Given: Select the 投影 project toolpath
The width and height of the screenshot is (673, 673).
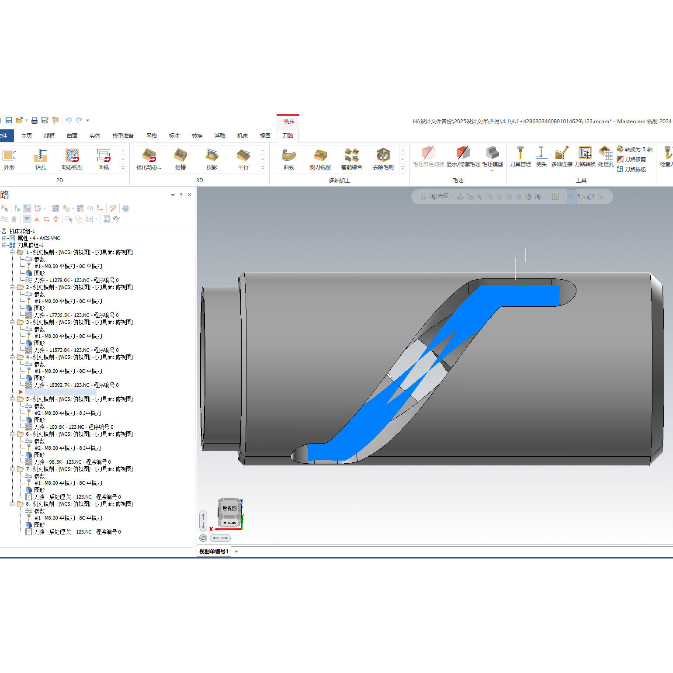Looking at the screenshot, I should pos(212,159).
